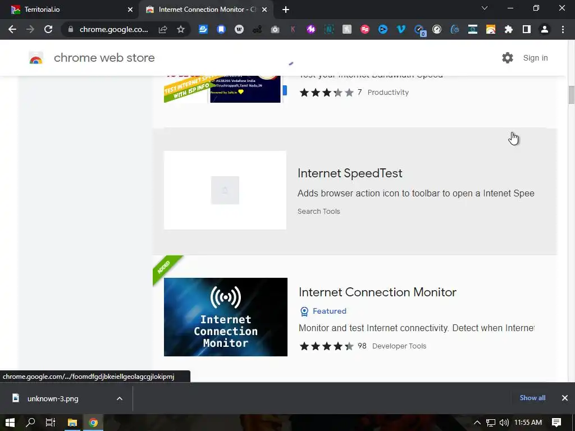Open the red K extension icon
The image size is (575, 431).
click(293, 29)
